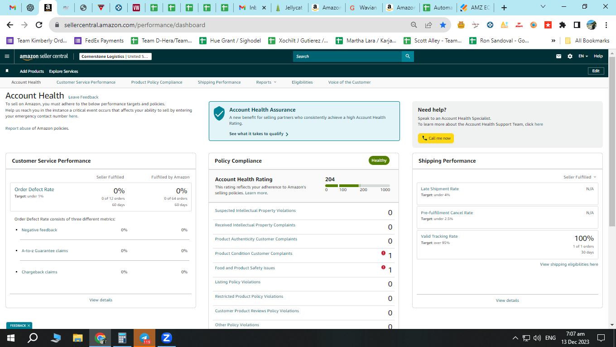Open the Product Policy Compliance tab
This screenshot has width=616, height=347.
click(x=157, y=82)
